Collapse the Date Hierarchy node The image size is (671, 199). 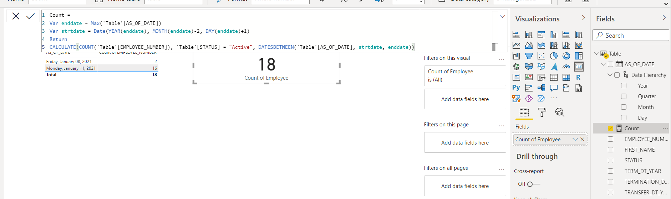point(610,75)
